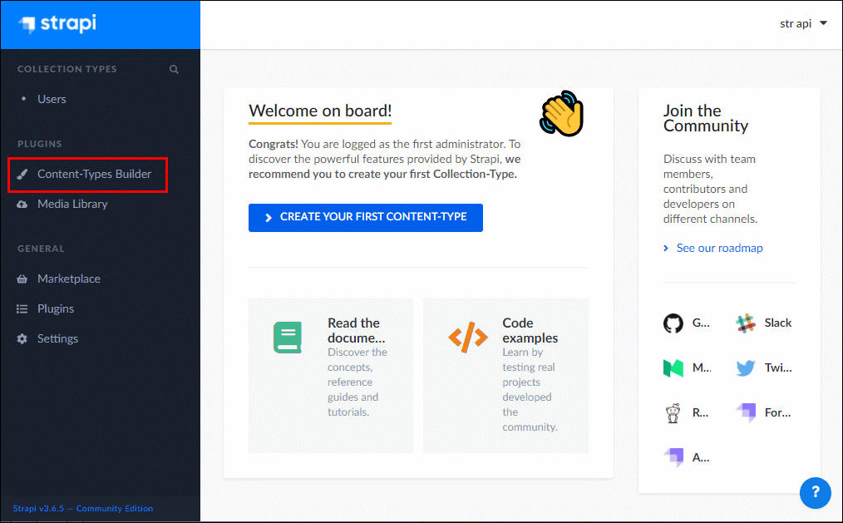The width and height of the screenshot is (843, 523).
Task: Click the chevron in Create Content-Type button
Action: (269, 218)
